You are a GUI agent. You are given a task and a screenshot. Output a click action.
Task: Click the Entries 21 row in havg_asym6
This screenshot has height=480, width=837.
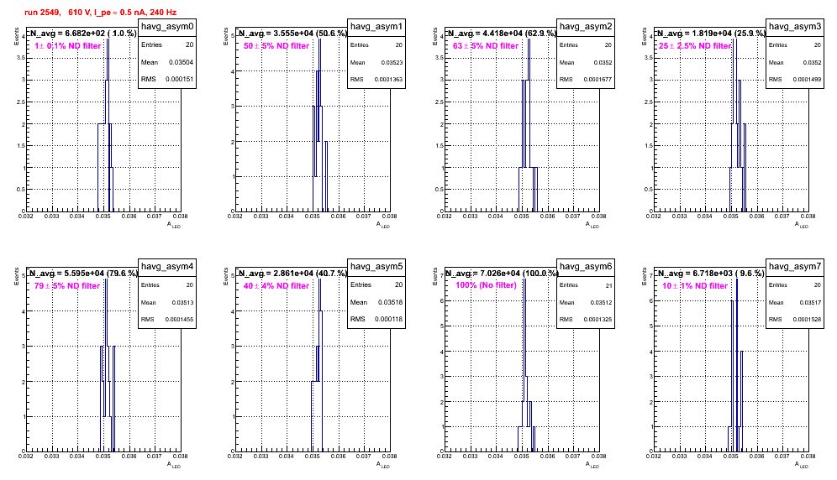click(x=586, y=285)
